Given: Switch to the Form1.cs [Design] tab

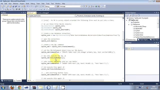Looking at the screenshot, I should (43, 13).
